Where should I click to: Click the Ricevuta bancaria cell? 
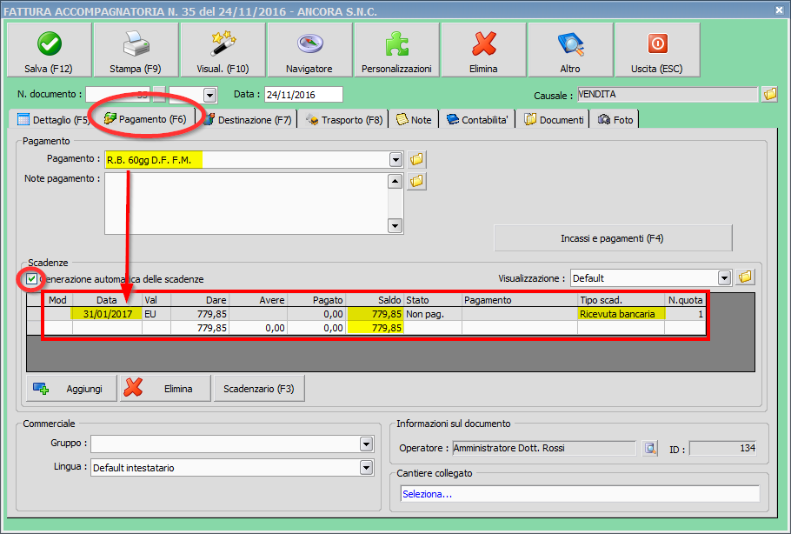[621, 314]
